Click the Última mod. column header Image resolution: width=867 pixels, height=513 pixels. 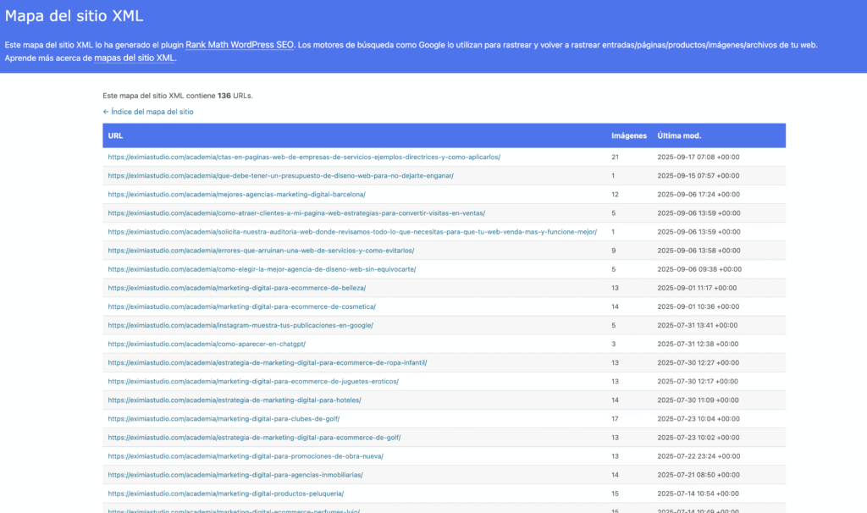point(679,135)
